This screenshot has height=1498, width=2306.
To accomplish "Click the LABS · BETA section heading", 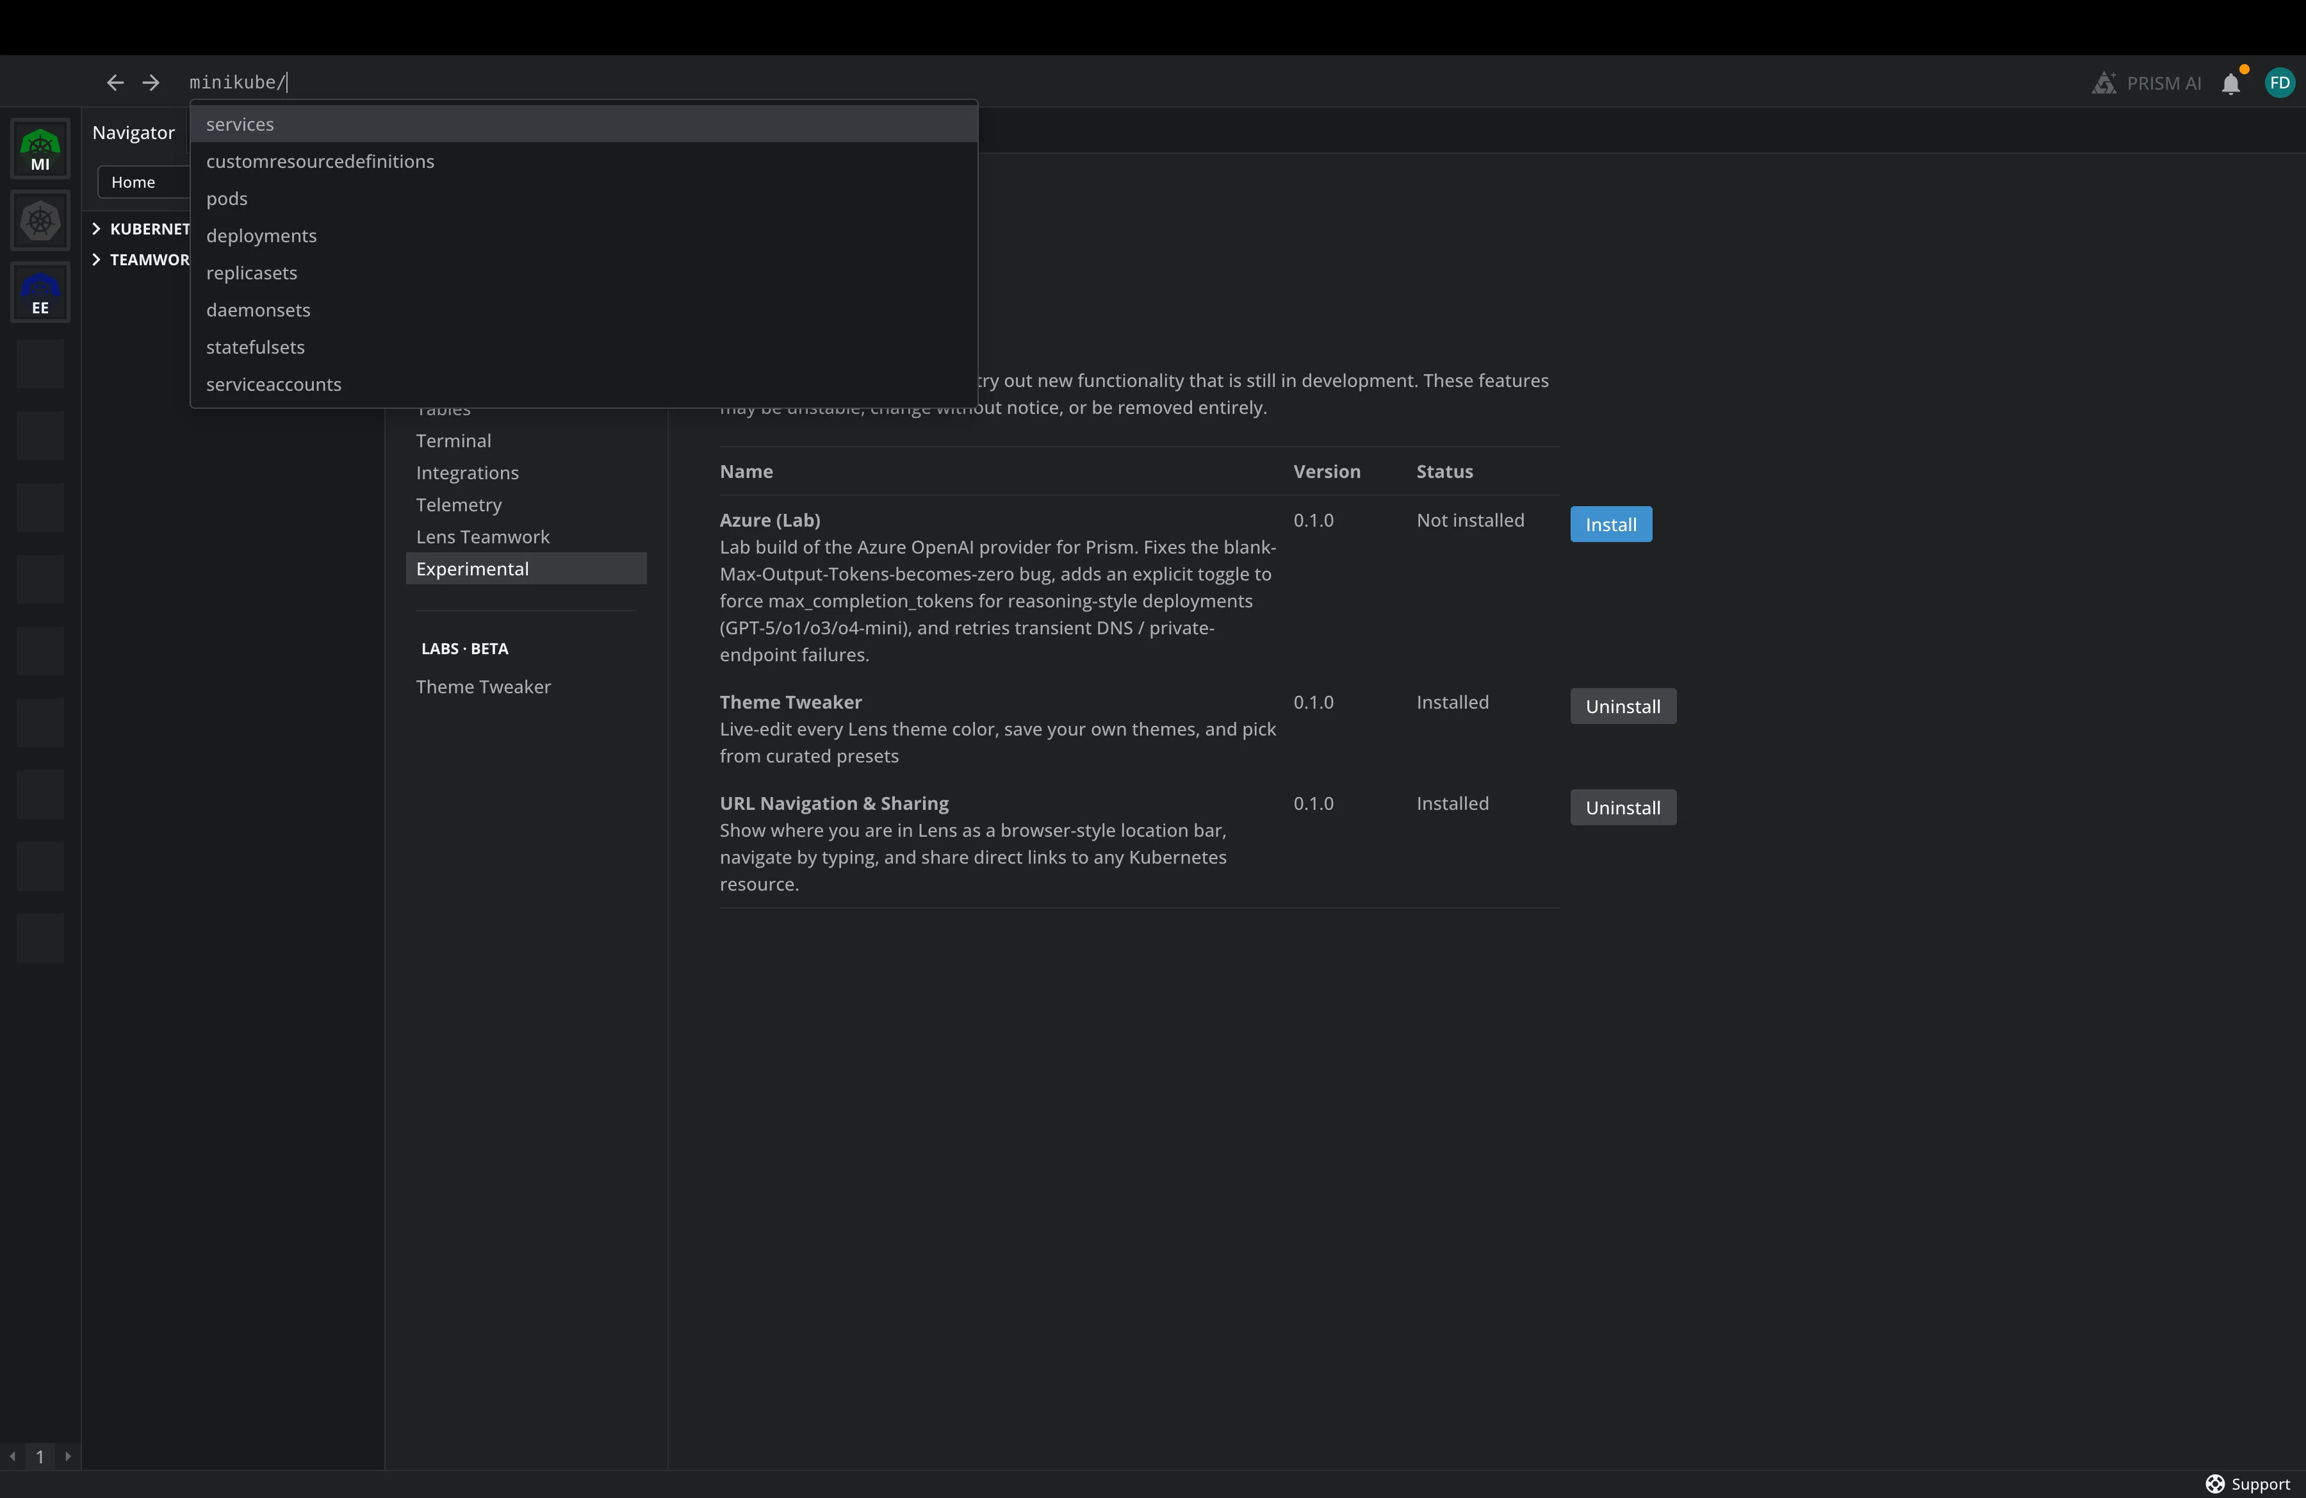I will [464, 648].
